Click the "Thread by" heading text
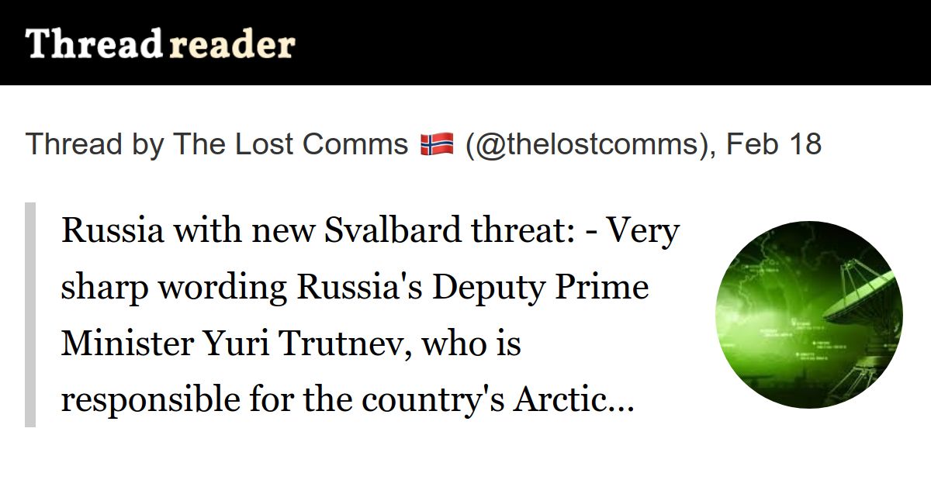The image size is (931, 487). (95, 145)
